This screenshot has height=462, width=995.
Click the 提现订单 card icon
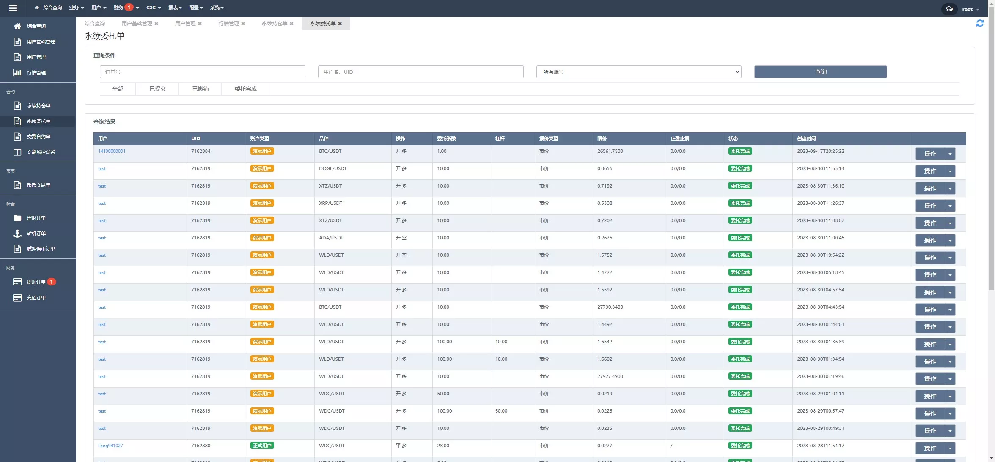tap(17, 282)
